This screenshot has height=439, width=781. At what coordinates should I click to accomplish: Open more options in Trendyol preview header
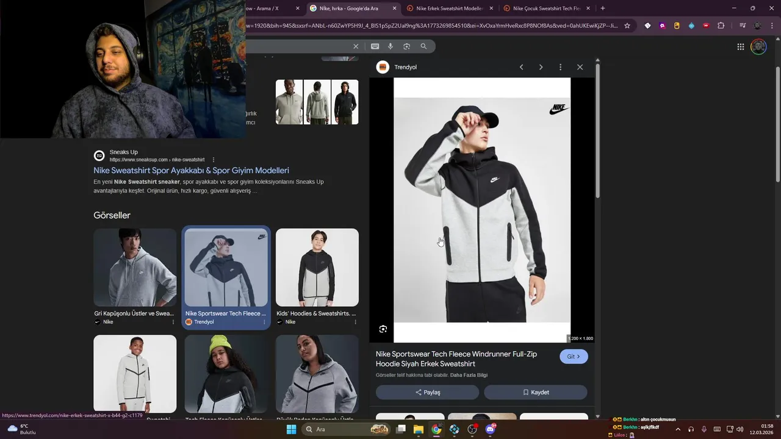click(x=560, y=67)
